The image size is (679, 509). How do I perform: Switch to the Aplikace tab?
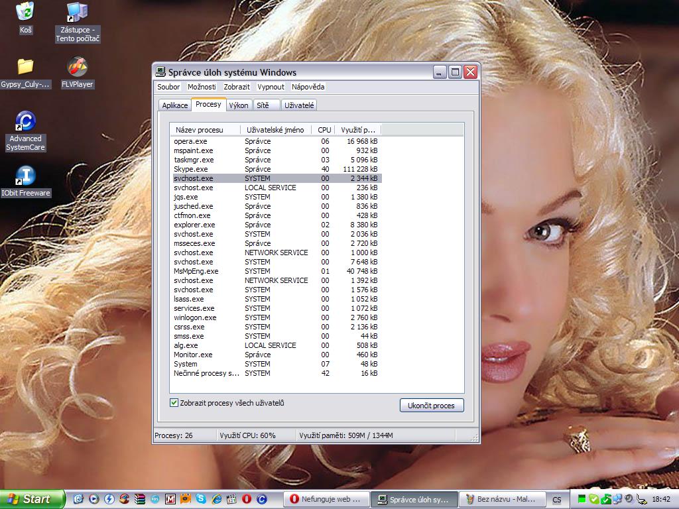(175, 105)
